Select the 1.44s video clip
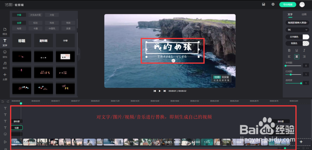The height and width of the screenshot is (150, 312). click(x=17, y=142)
